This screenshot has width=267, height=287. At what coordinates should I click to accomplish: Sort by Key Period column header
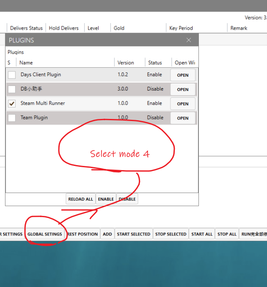pyautogui.click(x=181, y=28)
